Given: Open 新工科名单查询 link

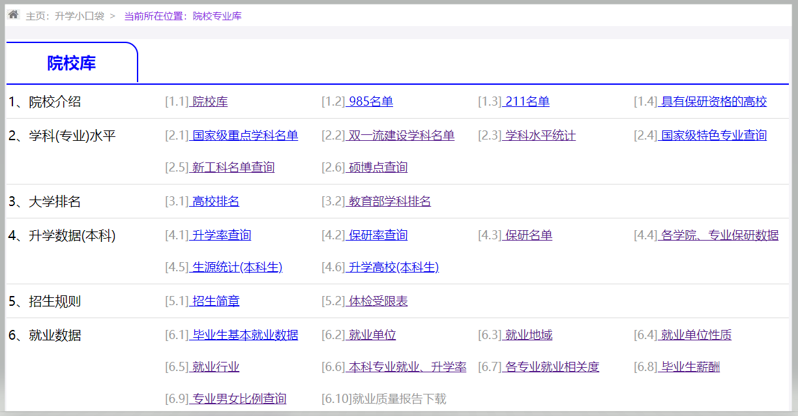Looking at the screenshot, I should point(233,168).
